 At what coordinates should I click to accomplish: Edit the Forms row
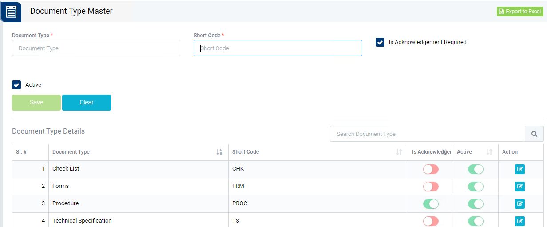519,187
